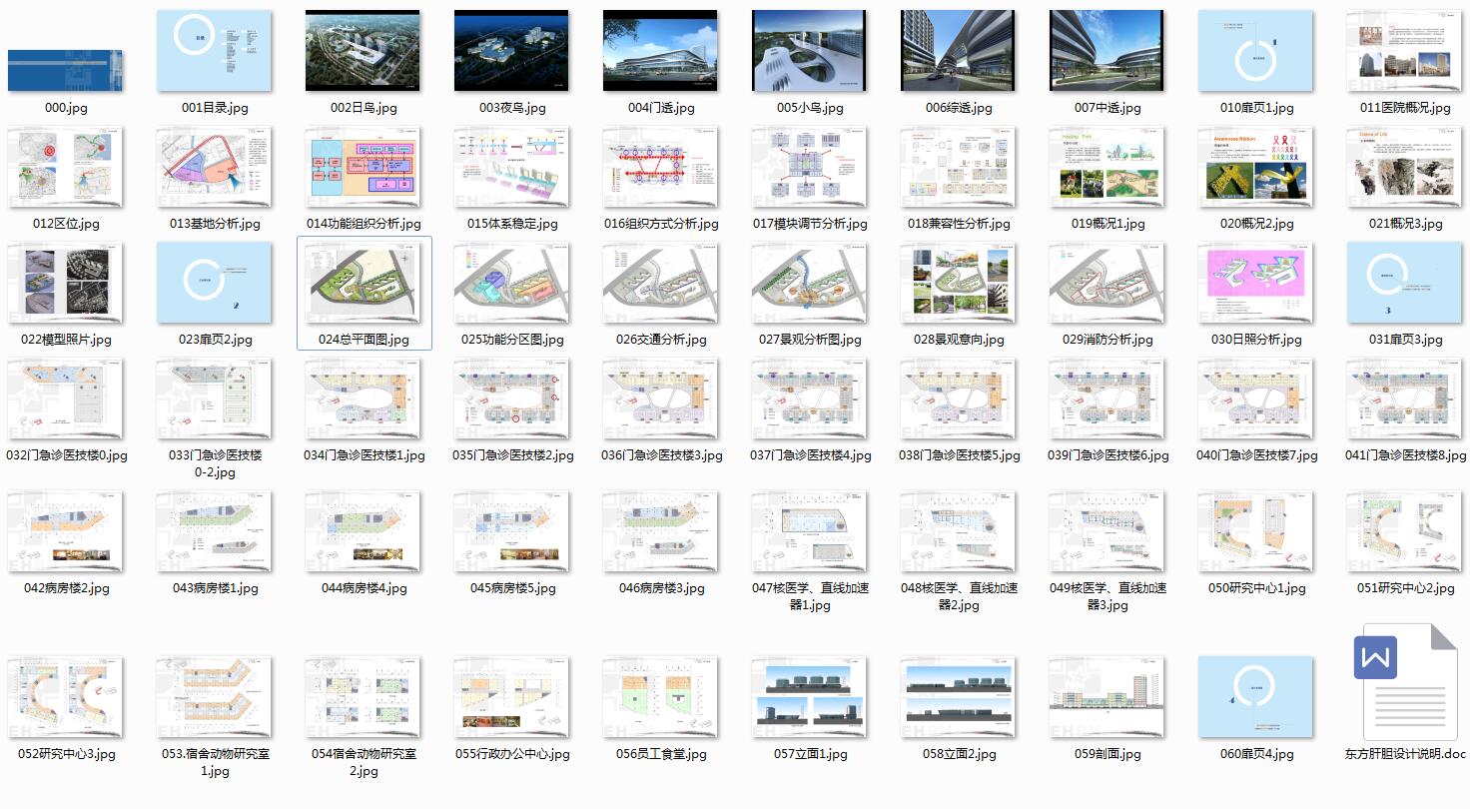Open the 001目录.jpg thumbnail
The height and width of the screenshot is (809, 1470).
pos(215,51)
